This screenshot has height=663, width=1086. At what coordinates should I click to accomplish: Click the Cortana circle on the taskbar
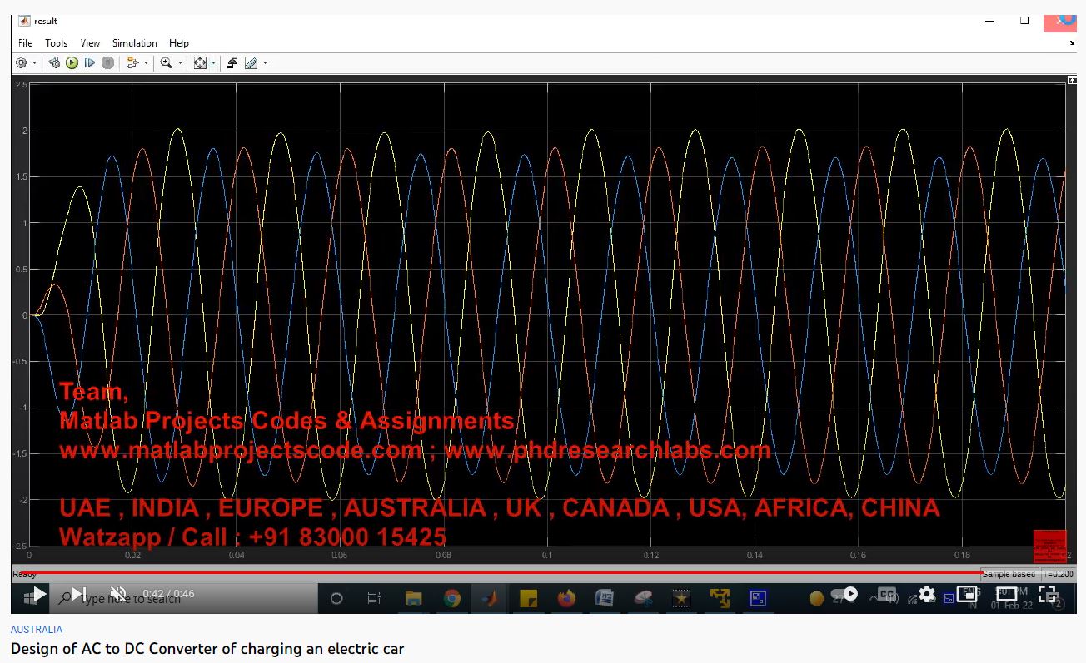[x=336, y=598]
